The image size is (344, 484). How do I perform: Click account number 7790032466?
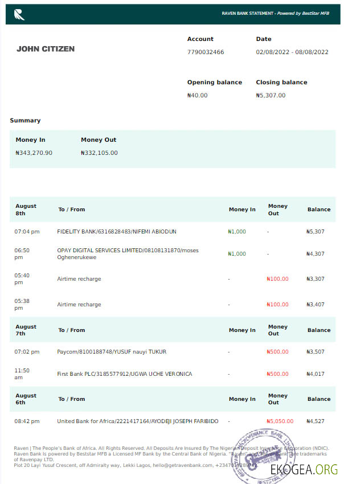coord(206,52)
